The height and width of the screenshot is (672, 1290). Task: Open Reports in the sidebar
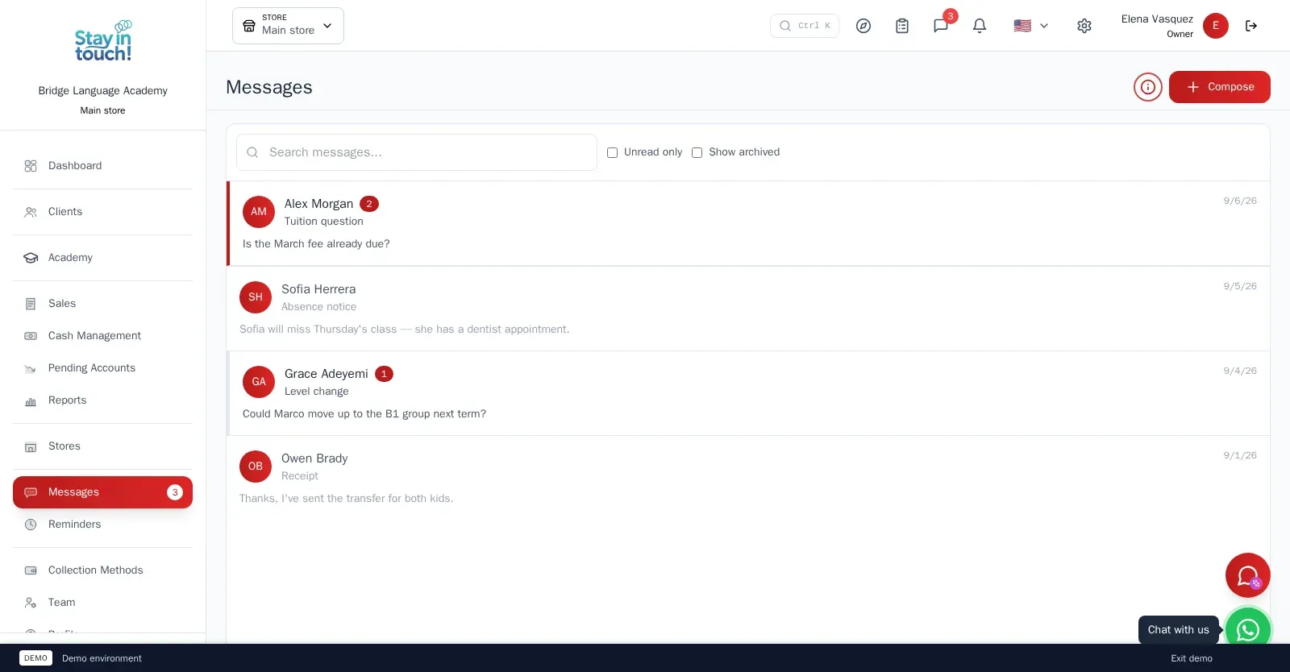103,400
